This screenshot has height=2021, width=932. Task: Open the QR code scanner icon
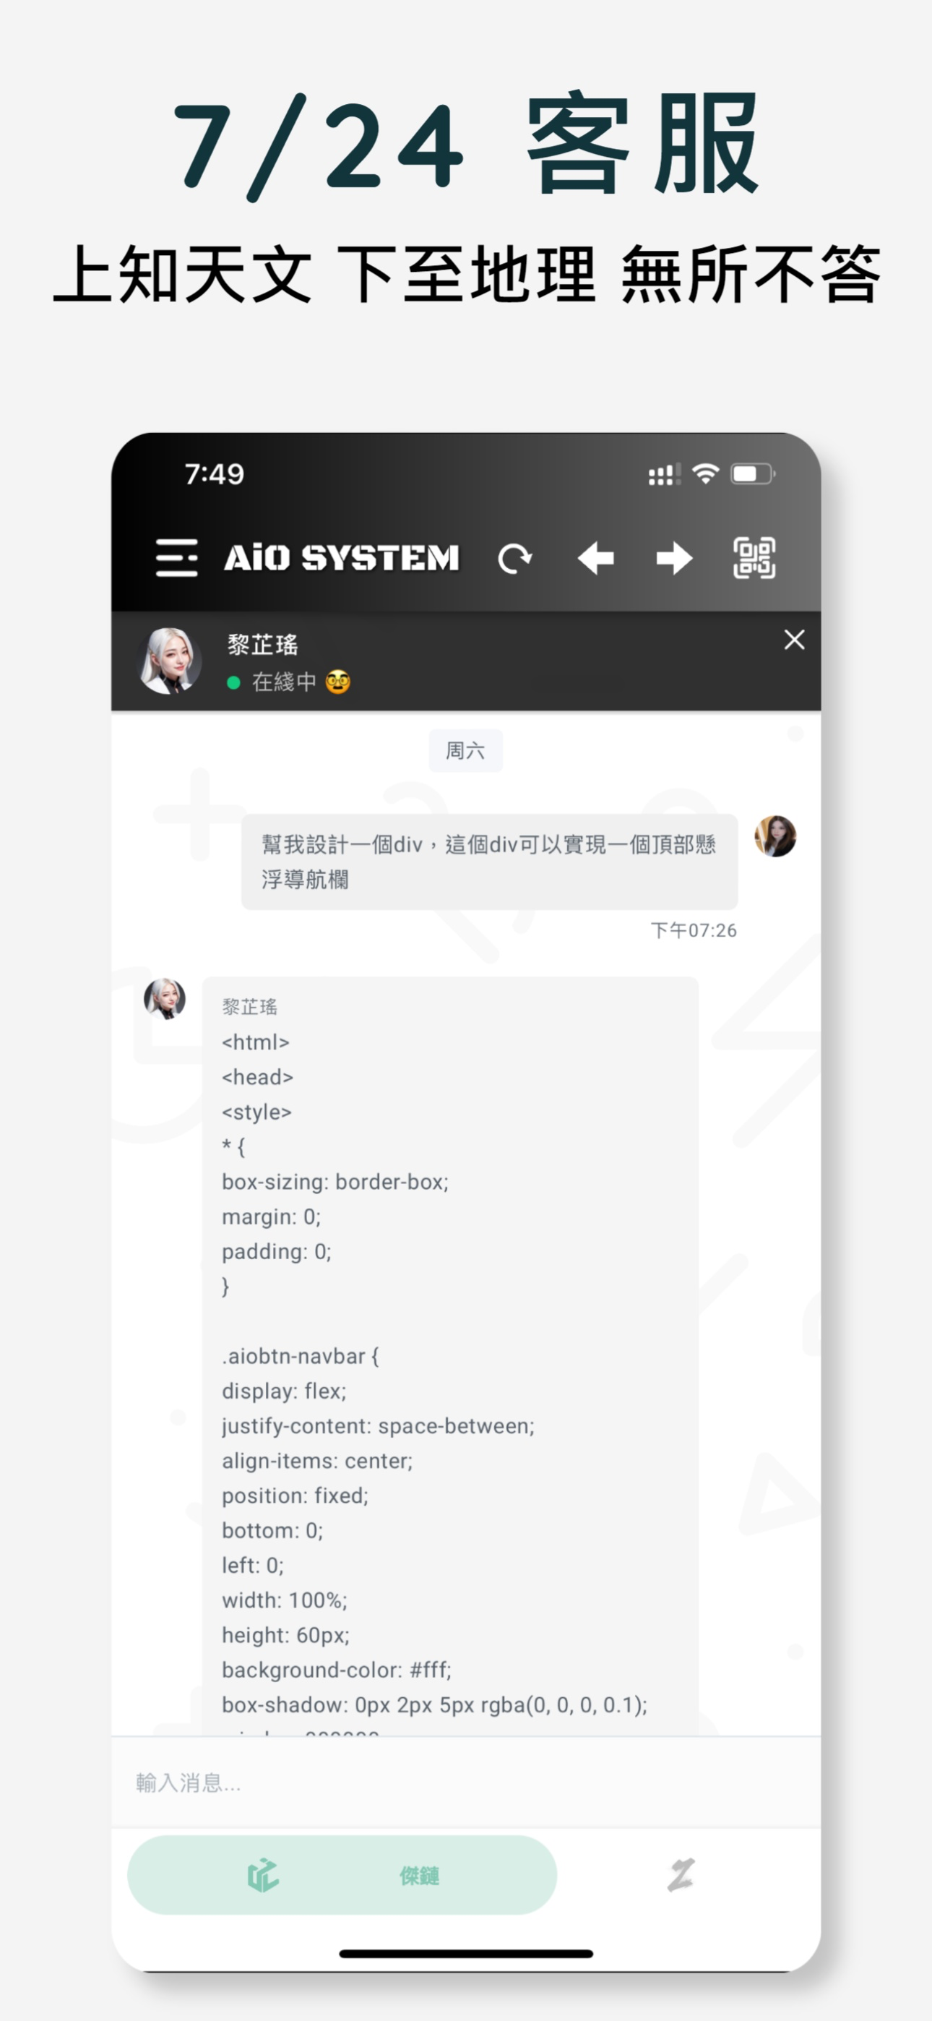pos(754,558)
